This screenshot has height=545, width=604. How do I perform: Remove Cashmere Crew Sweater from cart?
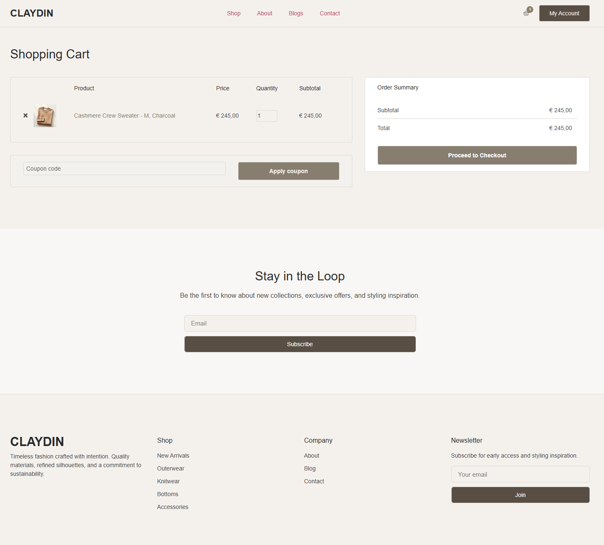point(26,116)
